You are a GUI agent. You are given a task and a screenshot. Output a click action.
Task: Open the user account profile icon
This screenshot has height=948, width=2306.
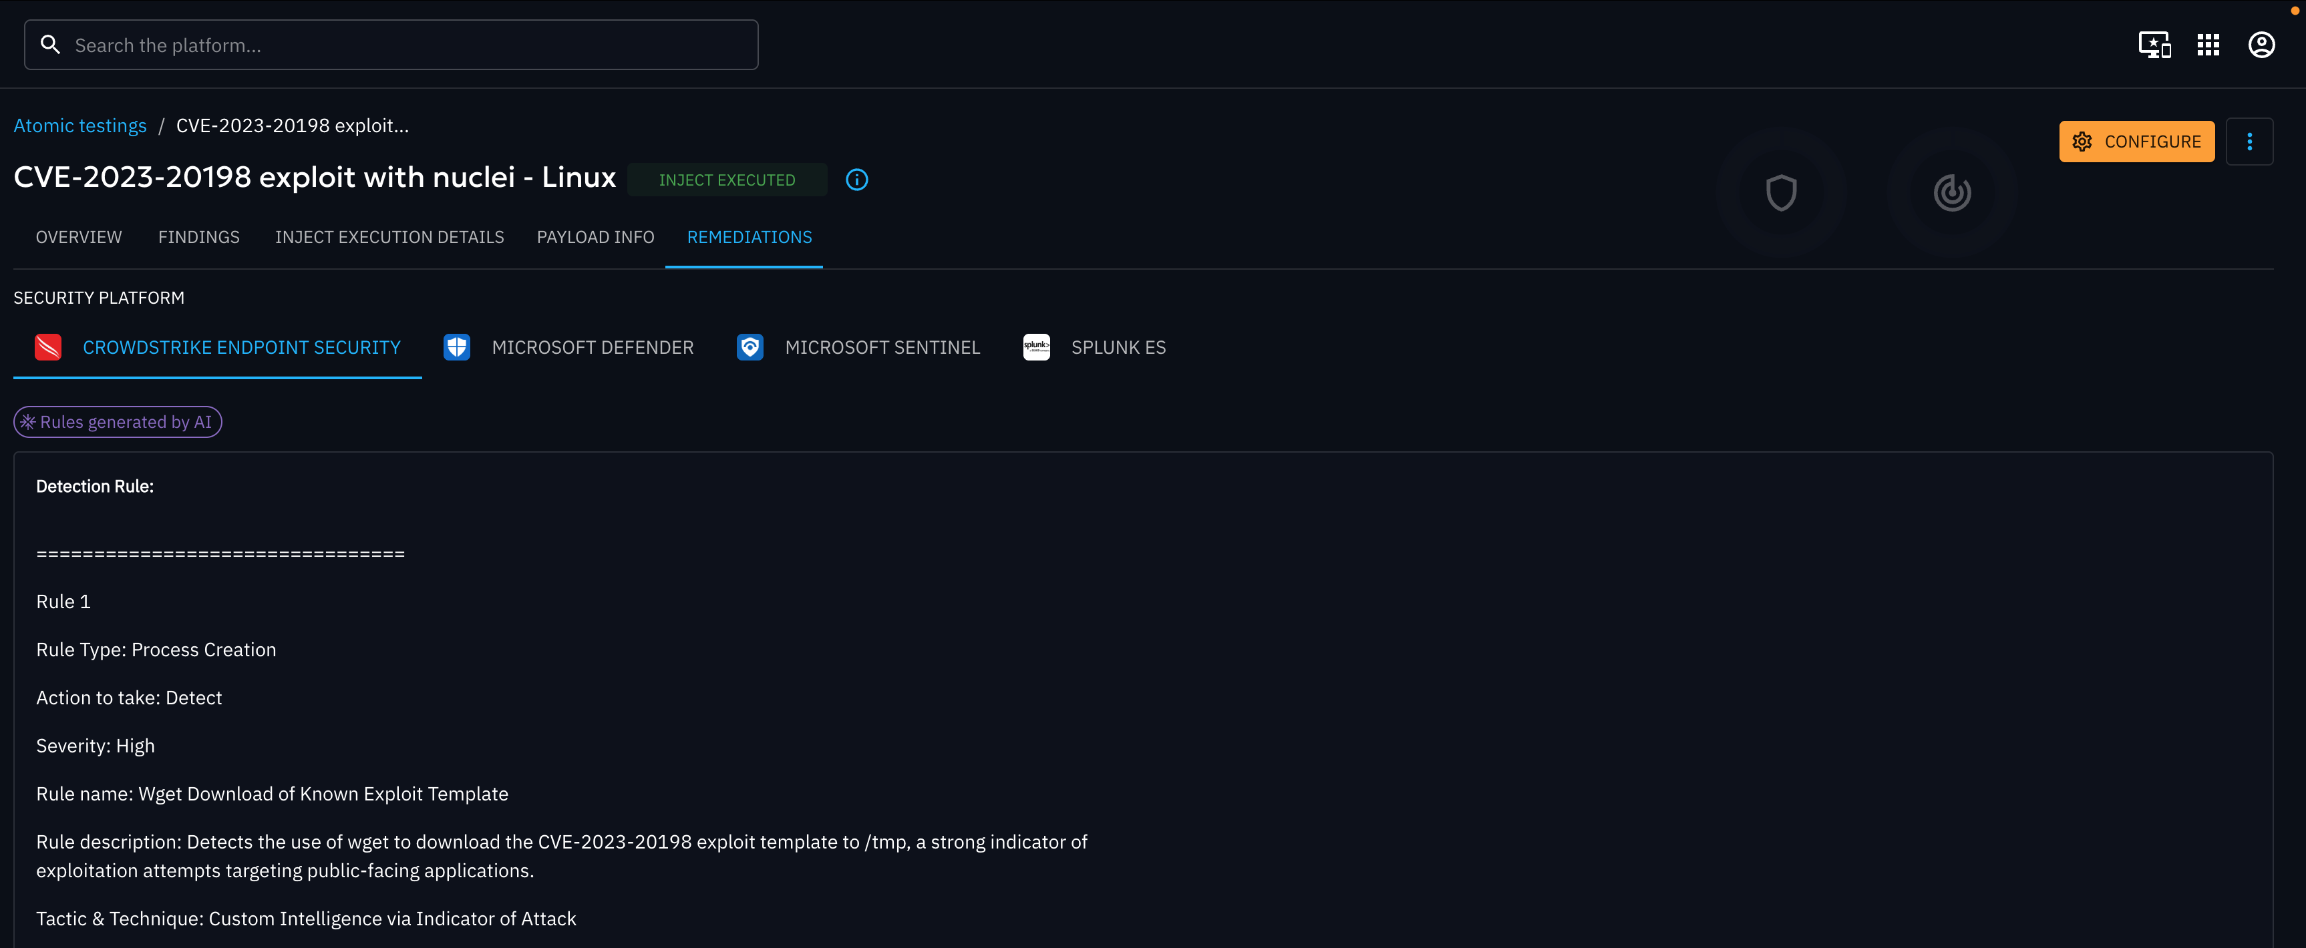pyautogui.click(x=2261, y=45)
